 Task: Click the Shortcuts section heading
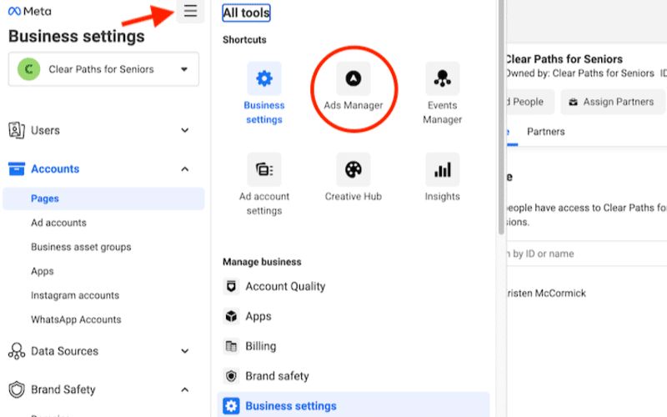(x=244, y=39)
